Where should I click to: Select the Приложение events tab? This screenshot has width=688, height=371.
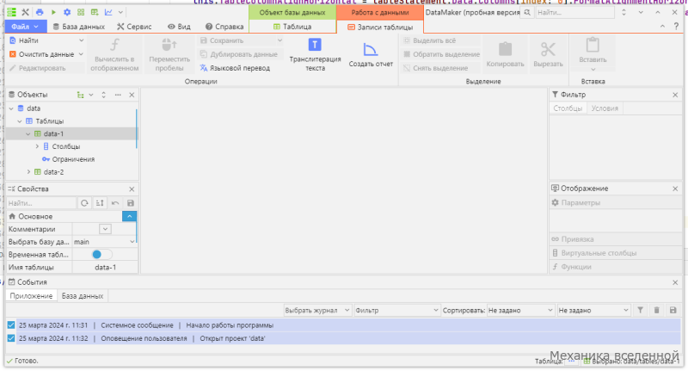tap(31, 296)
